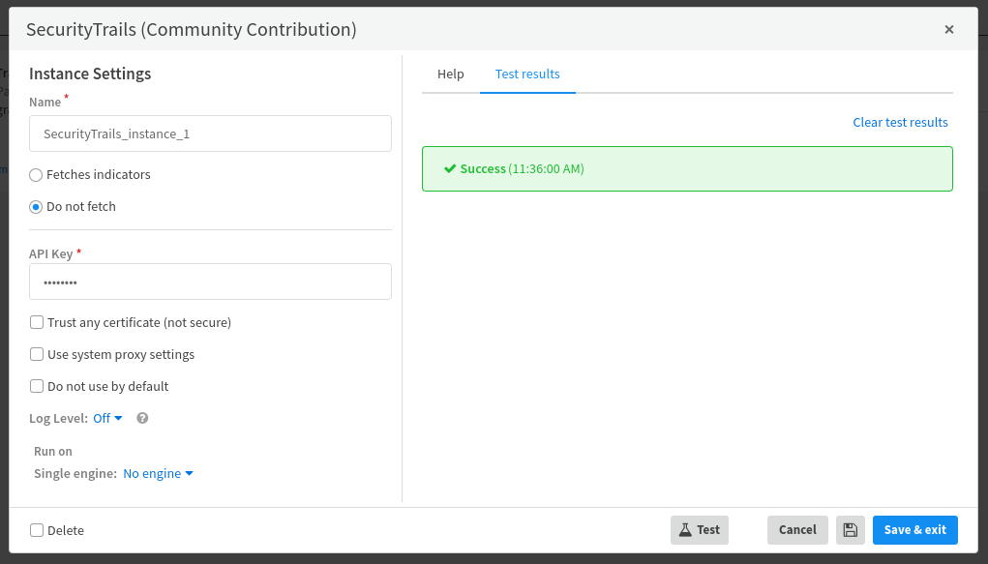Click the Instance Settings heading
Image resolution: width=988 pixels, height=564 pixels.
90,74
